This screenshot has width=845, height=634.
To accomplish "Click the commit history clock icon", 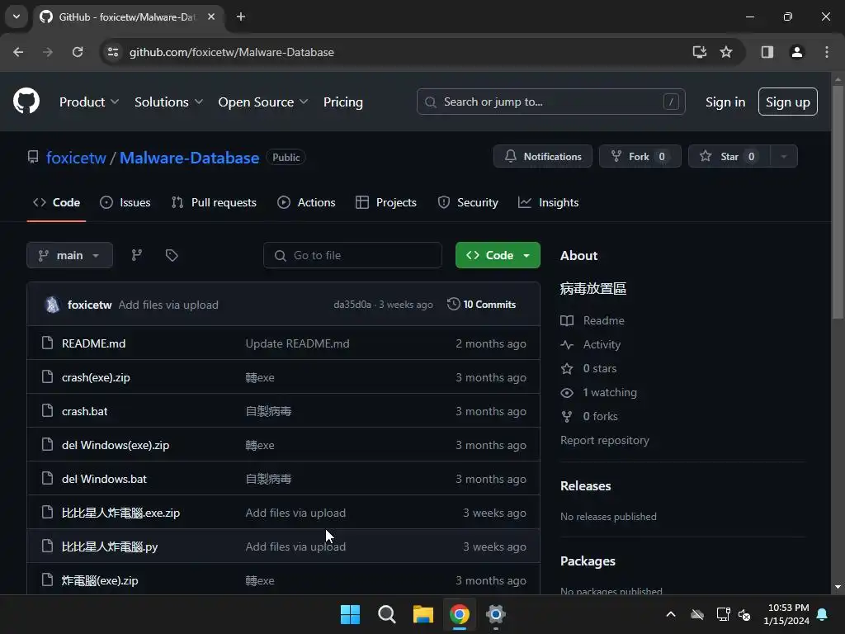I will pyautogui.click(x=453, y=304).
